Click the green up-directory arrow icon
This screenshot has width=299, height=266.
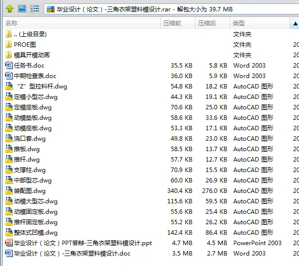point(9,9)
